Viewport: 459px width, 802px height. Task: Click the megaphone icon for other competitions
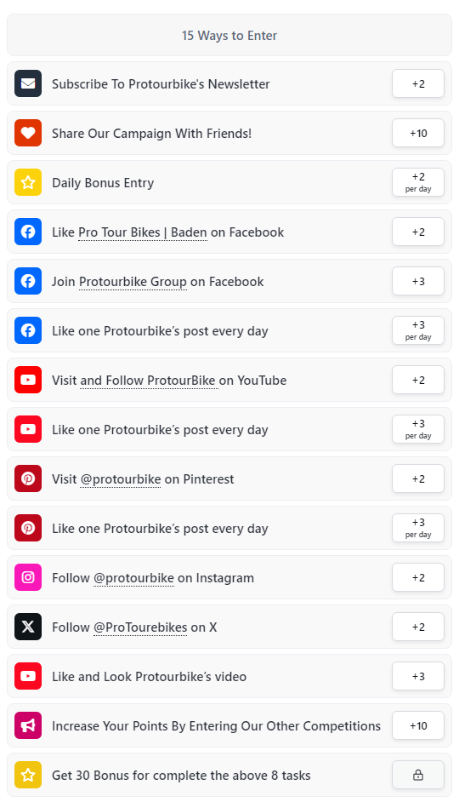click(28, 725)
